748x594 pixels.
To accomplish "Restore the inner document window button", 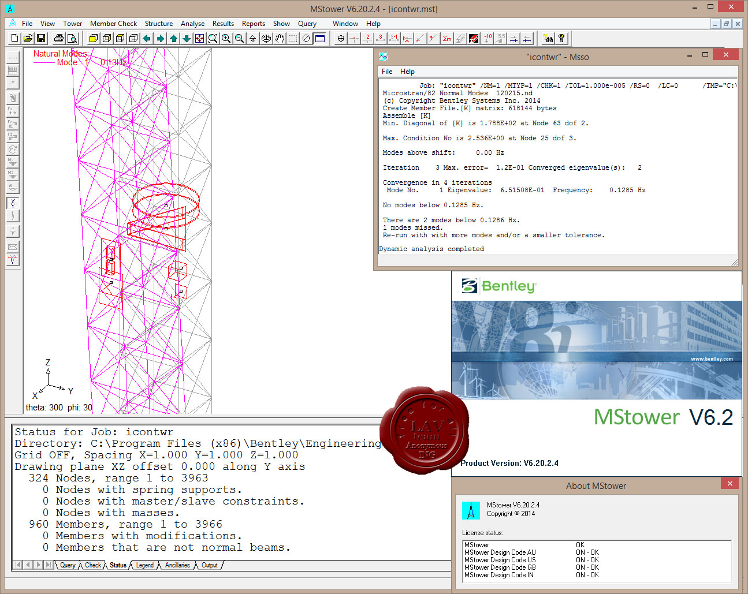I will (x=727, y=24).
